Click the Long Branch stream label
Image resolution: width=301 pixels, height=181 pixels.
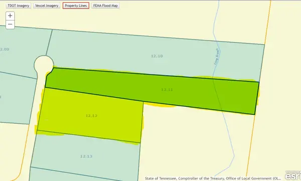point(217,56)
